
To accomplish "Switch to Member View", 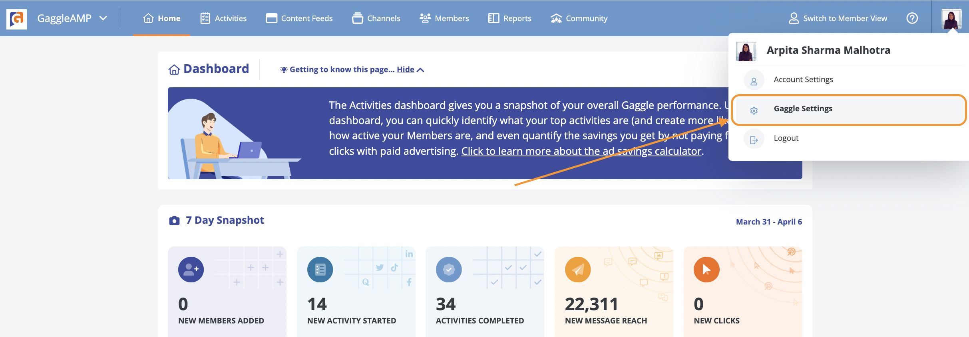I will 838,18.
